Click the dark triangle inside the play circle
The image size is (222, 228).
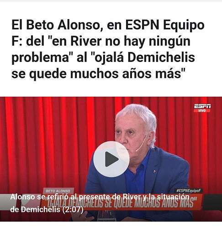point(111,159)
